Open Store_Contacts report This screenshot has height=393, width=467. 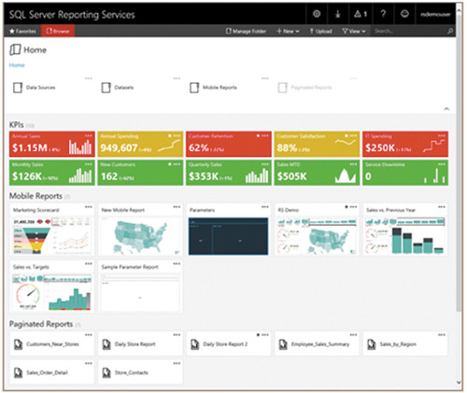coord(140,372)
